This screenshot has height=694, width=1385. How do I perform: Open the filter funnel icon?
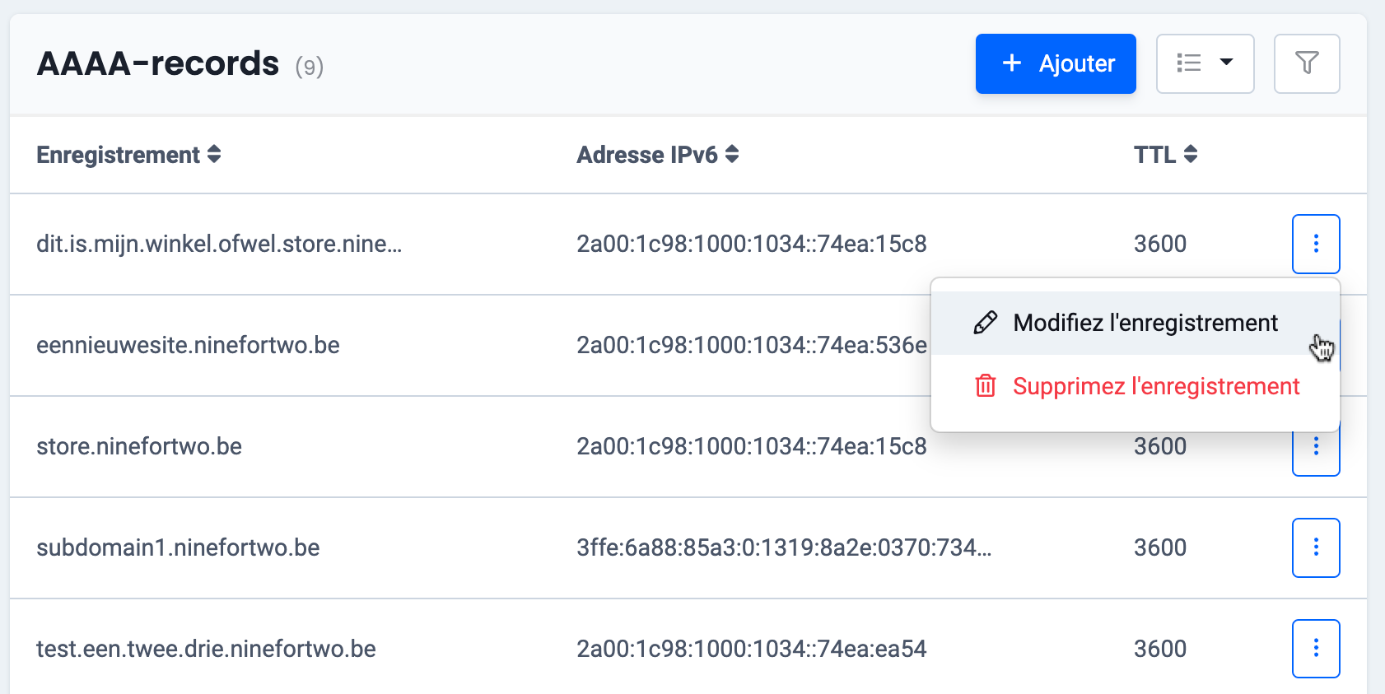click(1307, 63)
